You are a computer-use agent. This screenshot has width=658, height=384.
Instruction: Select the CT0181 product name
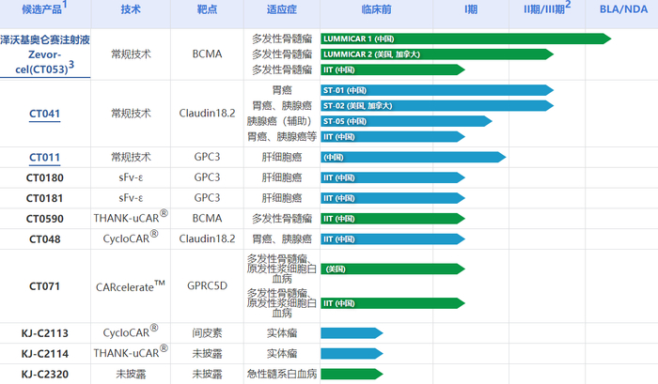(44, 198)
